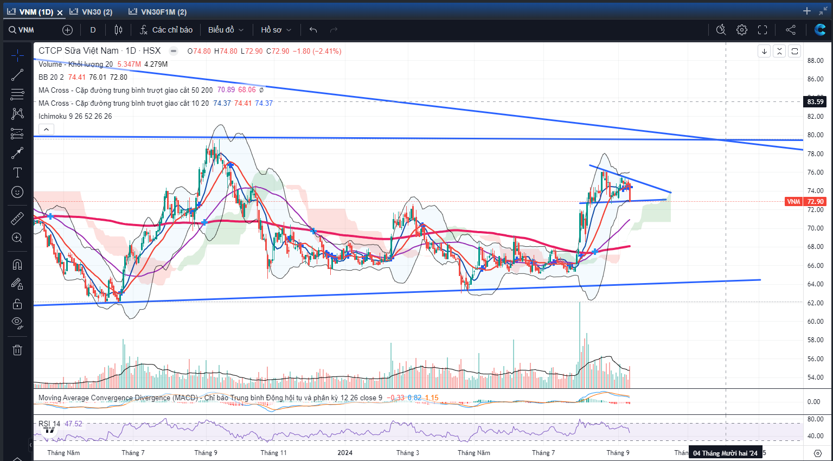Open the VNM symbol search

pos(22,30)
